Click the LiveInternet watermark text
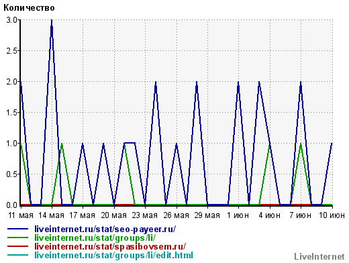Screen dimensions: 349x263 pyautogui.click(x=319, y=257)
